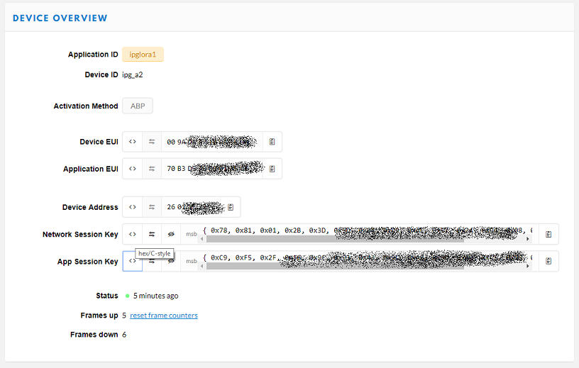
Task: Switch byte order of Application EUI
Action: [x=152, y=169]
